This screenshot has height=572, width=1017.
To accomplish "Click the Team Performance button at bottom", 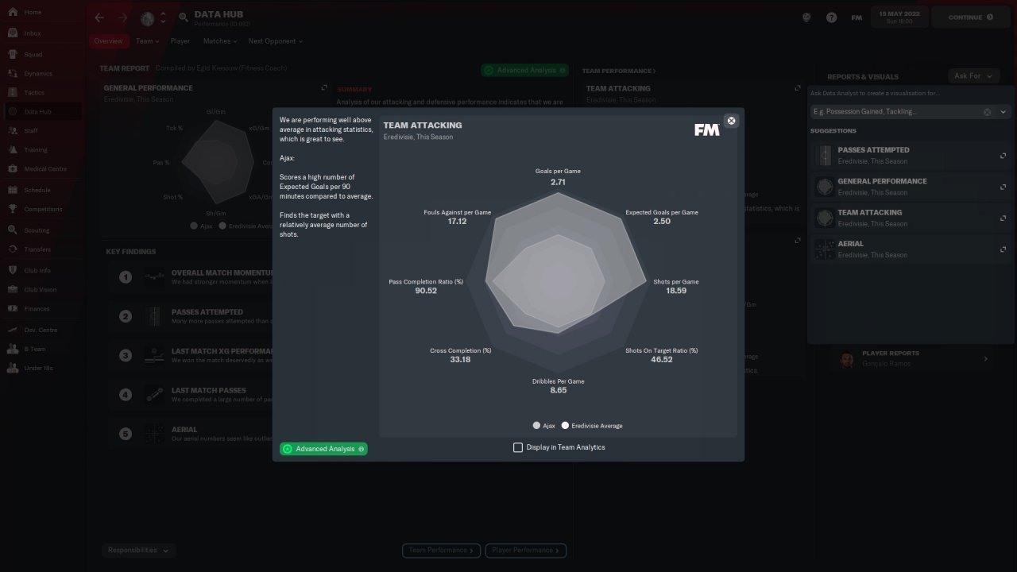I will (x=442, y=550).
